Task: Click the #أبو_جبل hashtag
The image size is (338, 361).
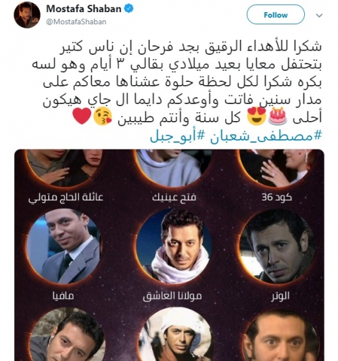Action: pyautogui.click(x=178, y=137)
